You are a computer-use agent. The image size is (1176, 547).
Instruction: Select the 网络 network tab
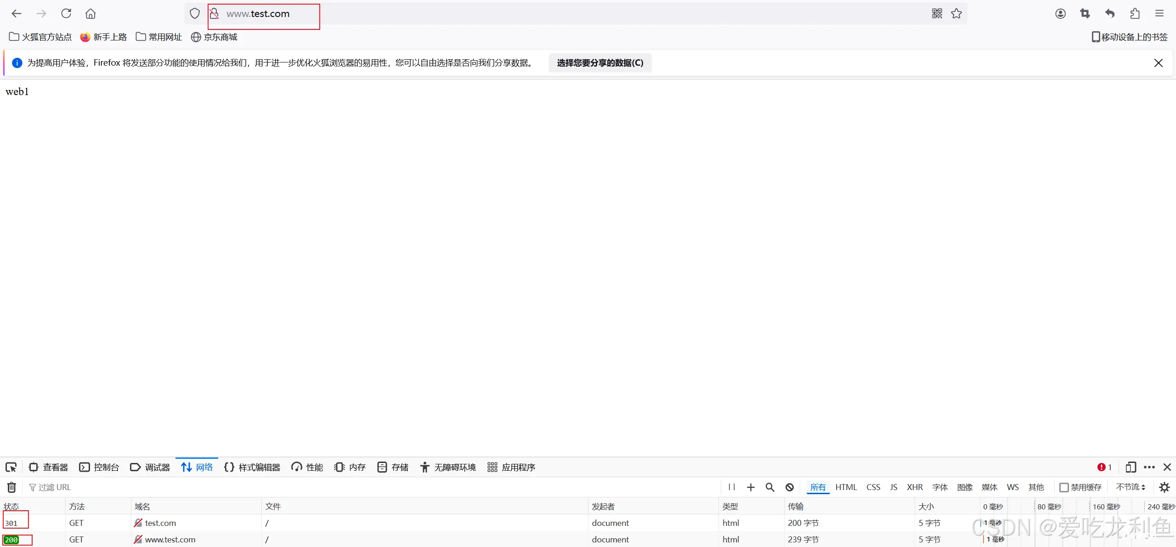click(x=197, y=467)
